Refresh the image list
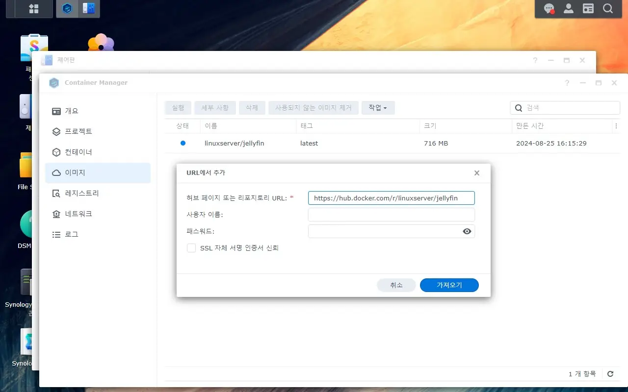Image resolution: width=628 pixels, height=392 pixels. click(x=610, y=373)
